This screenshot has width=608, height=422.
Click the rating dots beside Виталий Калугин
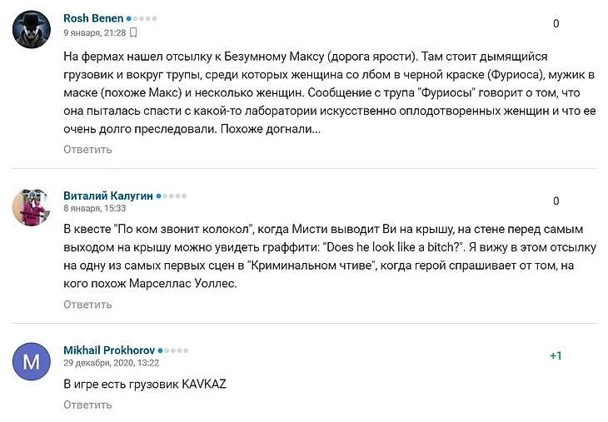172,196
